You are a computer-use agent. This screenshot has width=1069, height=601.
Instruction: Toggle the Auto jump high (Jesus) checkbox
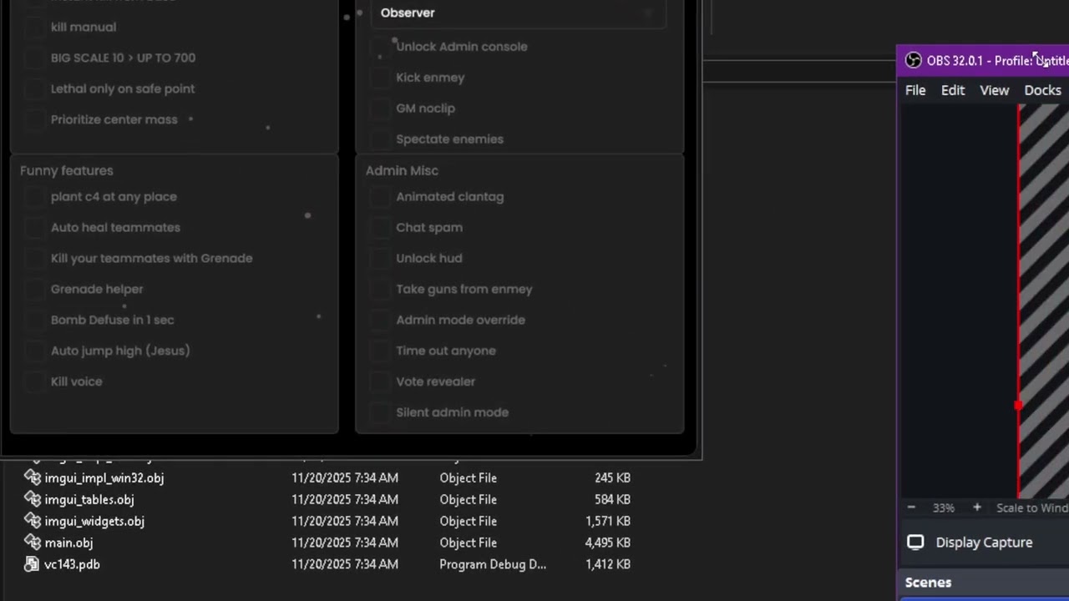click(x=34, y=351)
